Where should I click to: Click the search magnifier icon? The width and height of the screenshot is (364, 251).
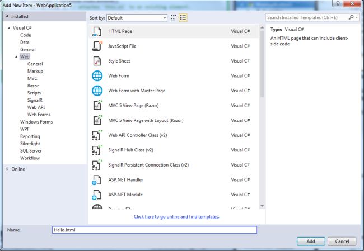[351, 17]
